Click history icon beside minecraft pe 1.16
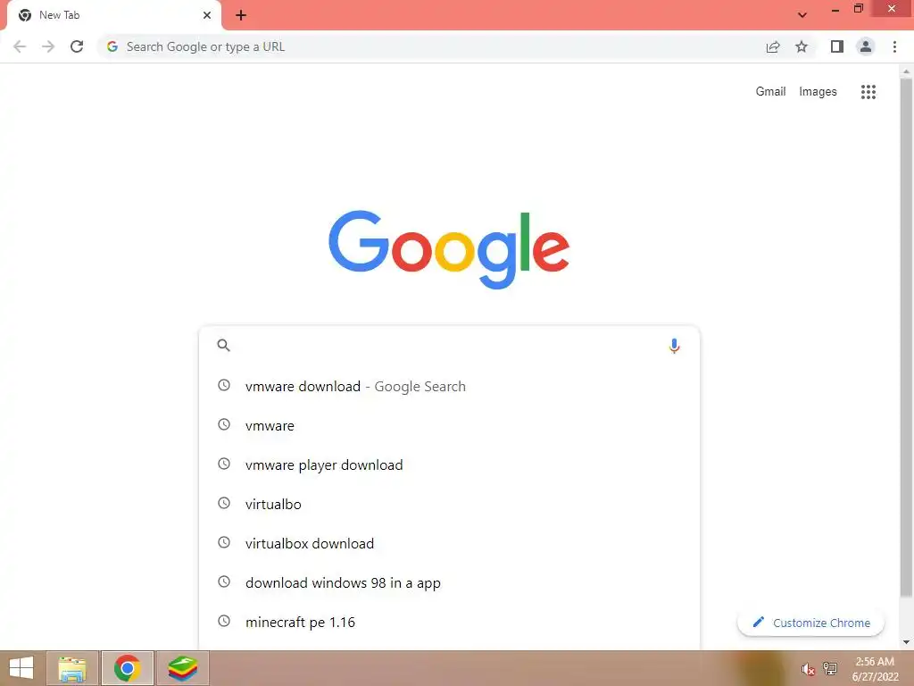 [224, 622]
